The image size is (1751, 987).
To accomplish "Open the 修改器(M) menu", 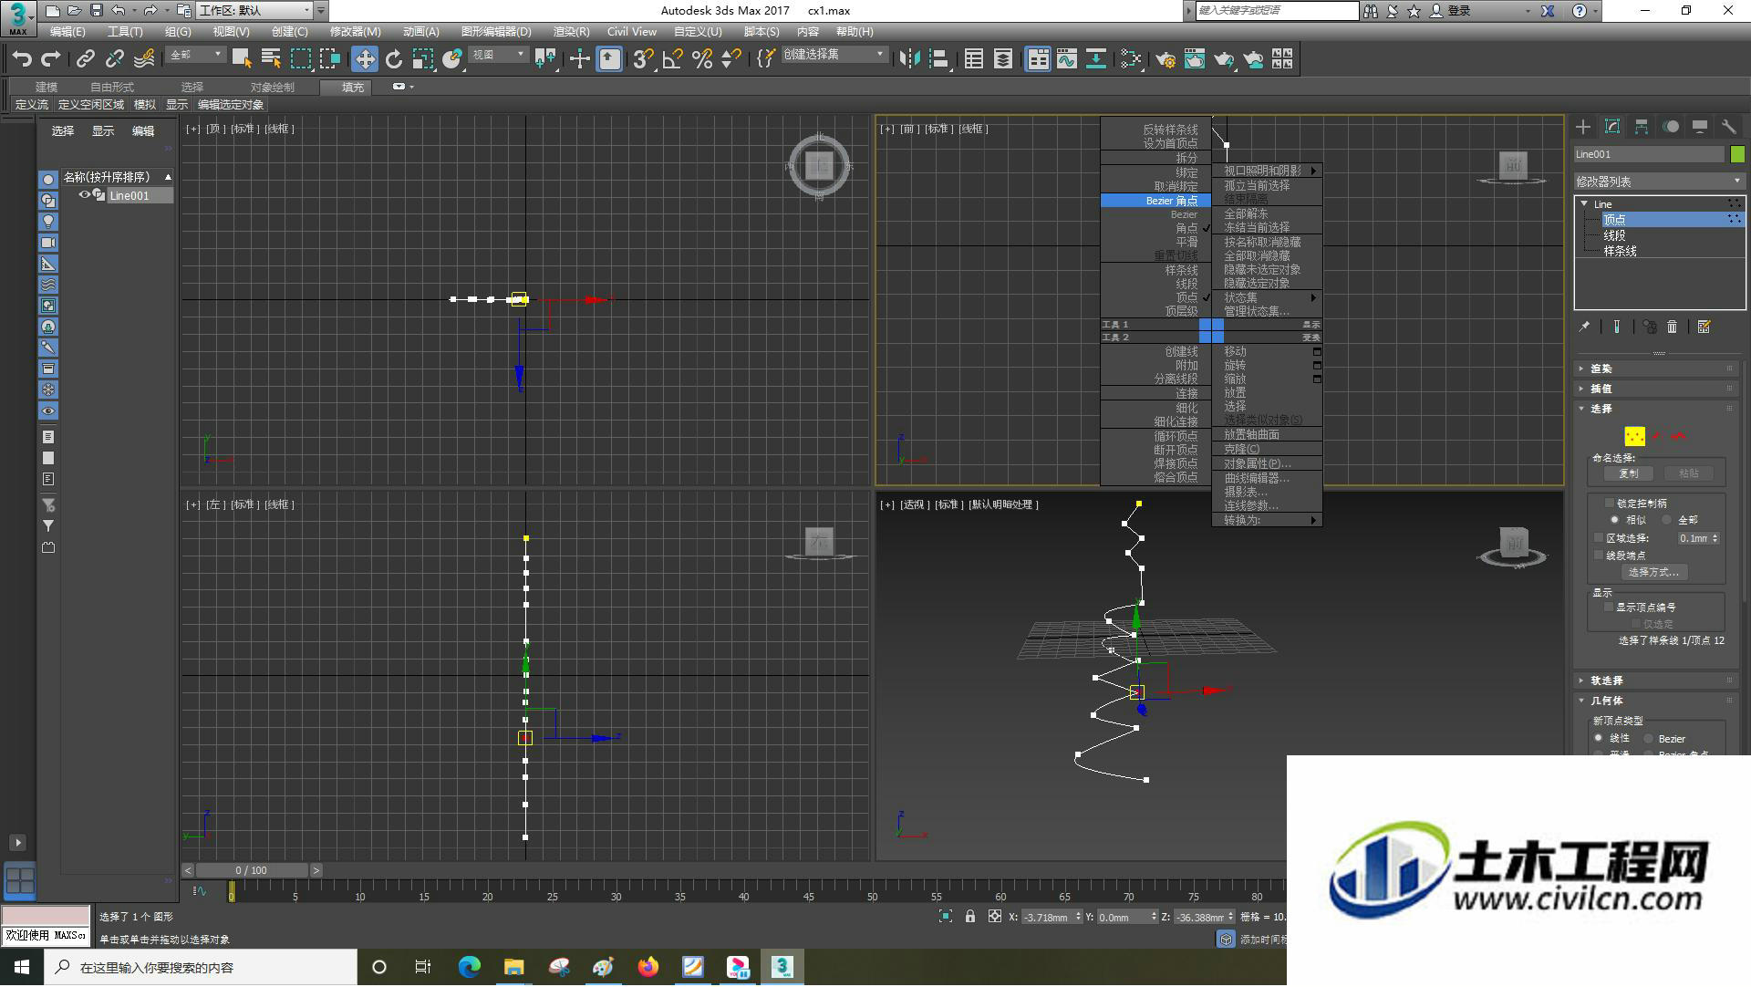I will [355, 32].
